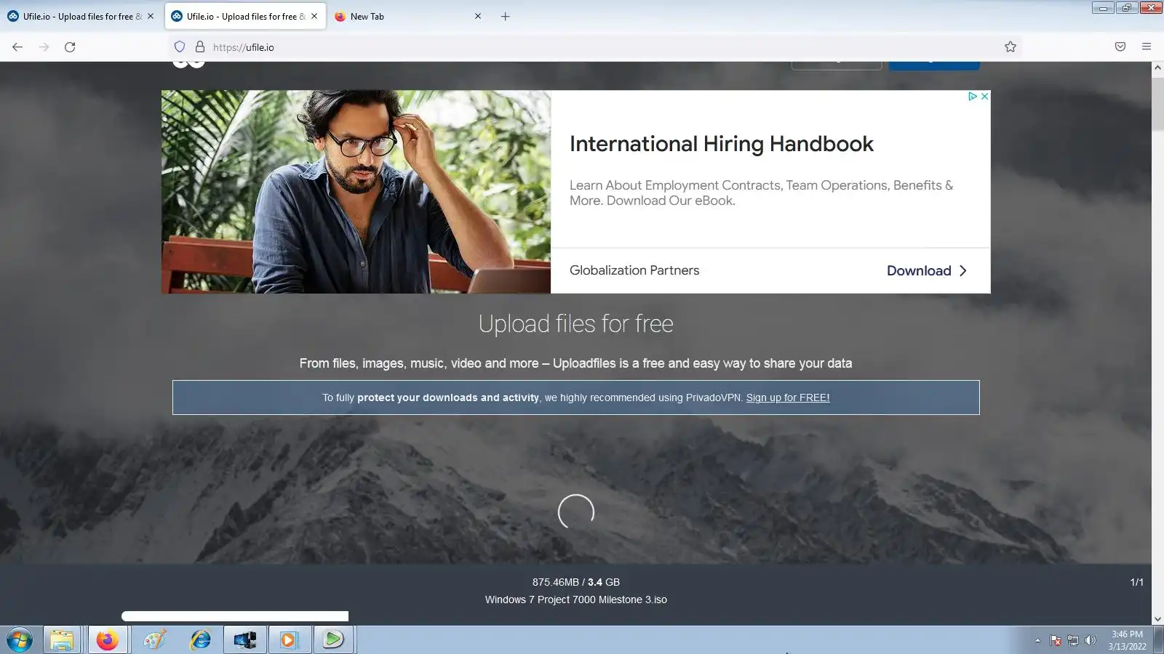This screenshot has width=1164, height=654.
Task: View site security padlock information
Action: pos(200,47)
